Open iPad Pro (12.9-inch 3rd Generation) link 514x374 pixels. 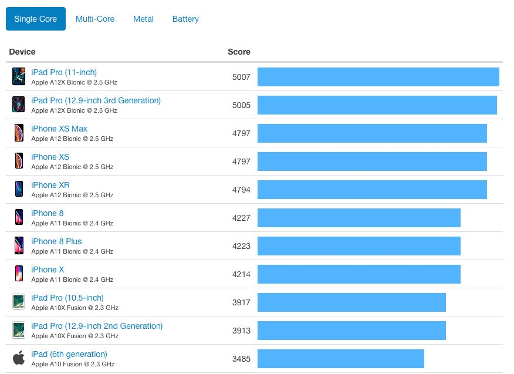pyautogui.click(x=96, y=101)
